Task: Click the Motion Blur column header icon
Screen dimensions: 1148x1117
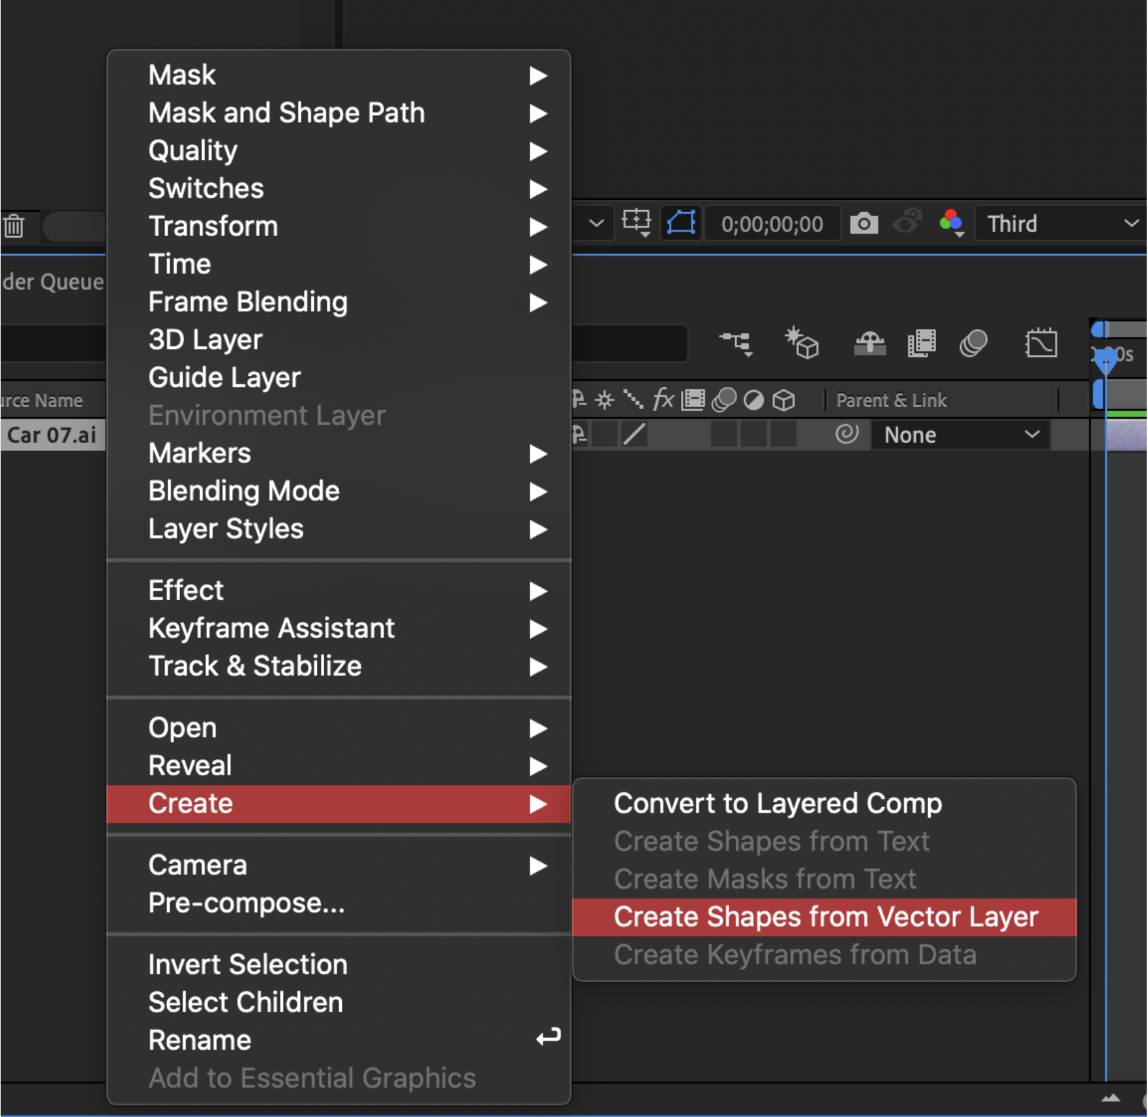Action: pos(723,400)
